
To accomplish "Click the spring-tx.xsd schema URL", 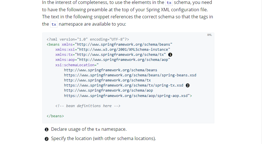I will point(123,85).
